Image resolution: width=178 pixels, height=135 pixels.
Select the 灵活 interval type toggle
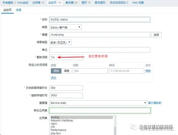(56, 71)
